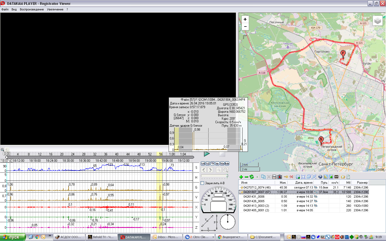Sort file list by Дата, время column

tap(303, 183)
